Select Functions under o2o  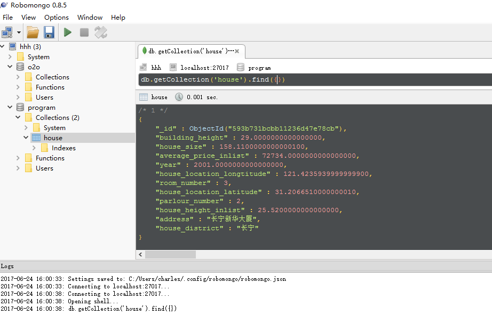50,87
